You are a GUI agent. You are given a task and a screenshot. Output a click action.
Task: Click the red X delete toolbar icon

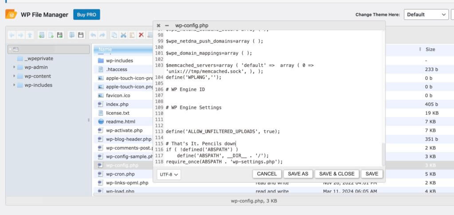pyautogui.click(x=141, y=35)
